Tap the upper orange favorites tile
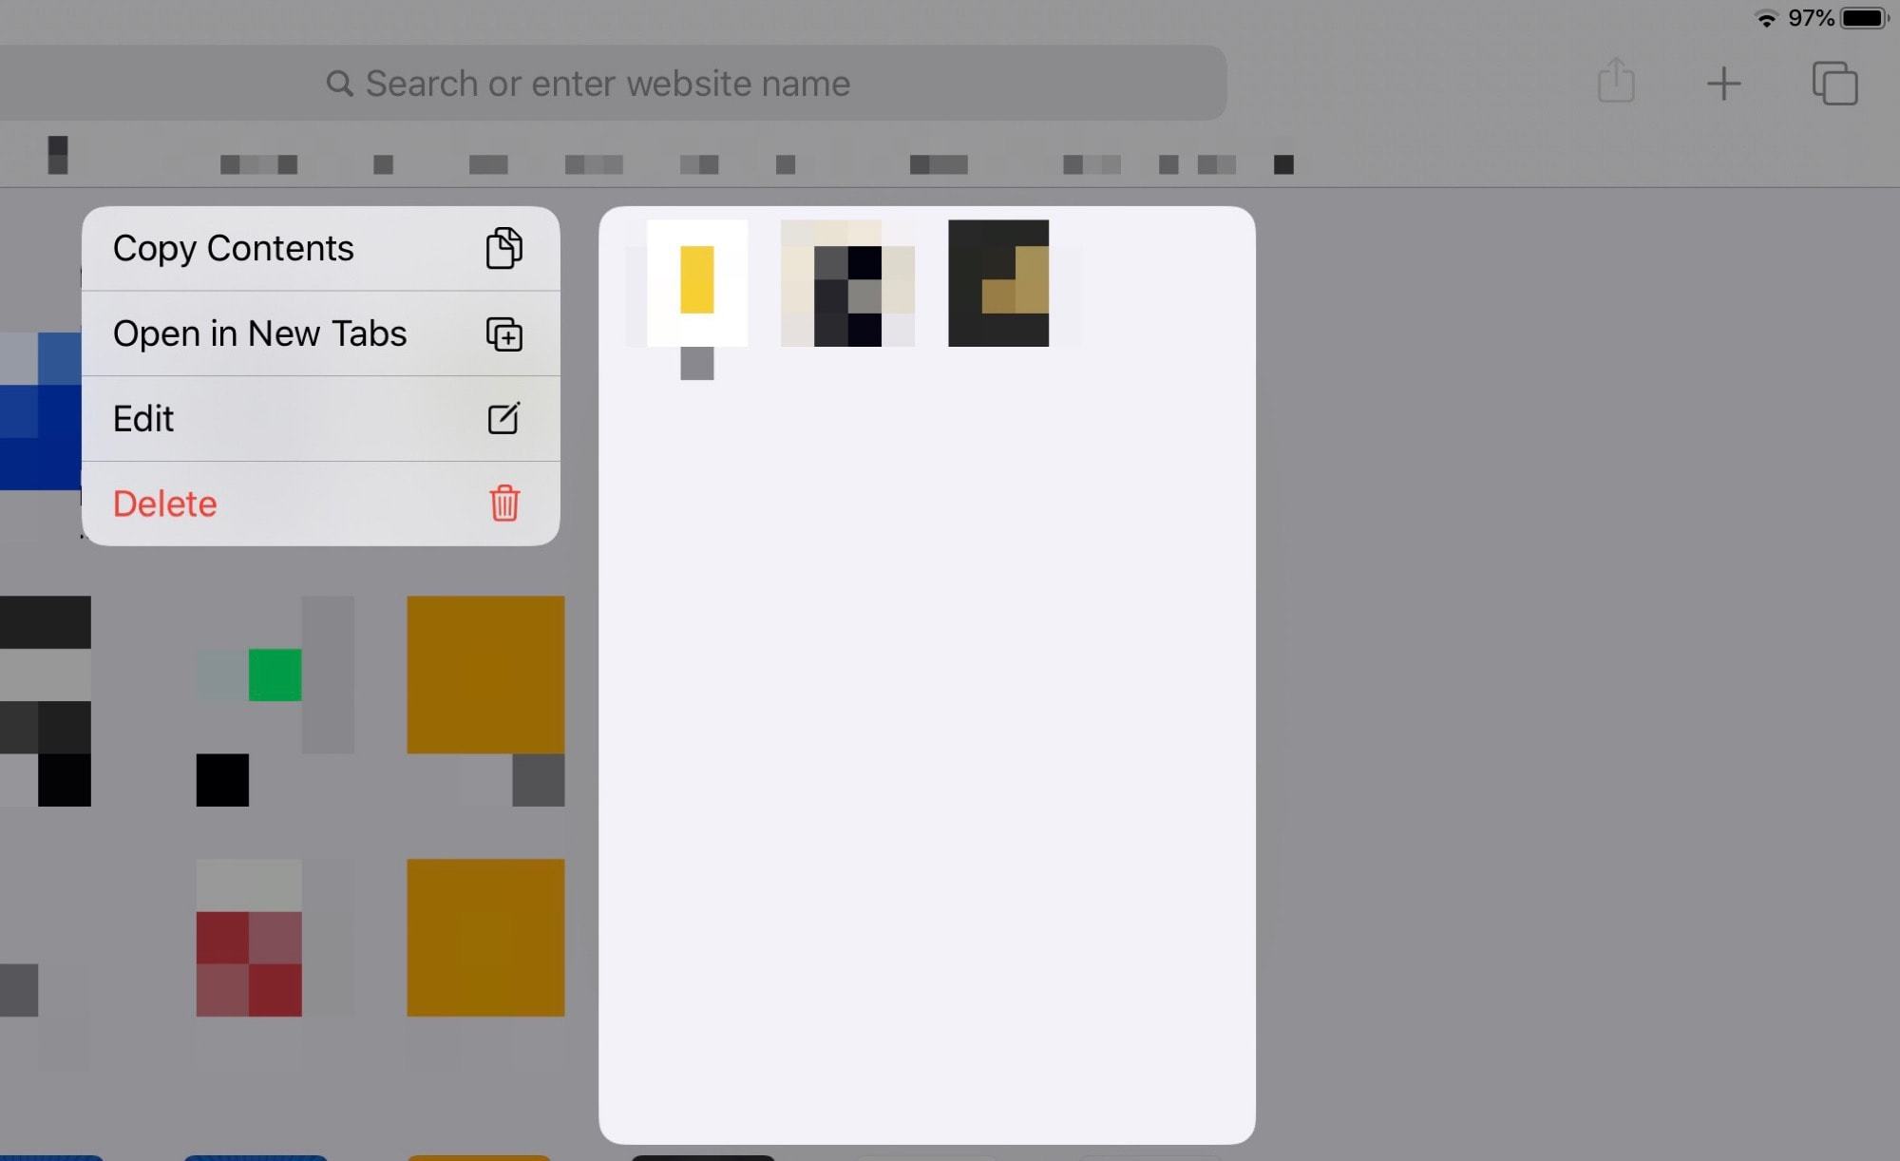1900x1161 pixels. coord(485,675)
